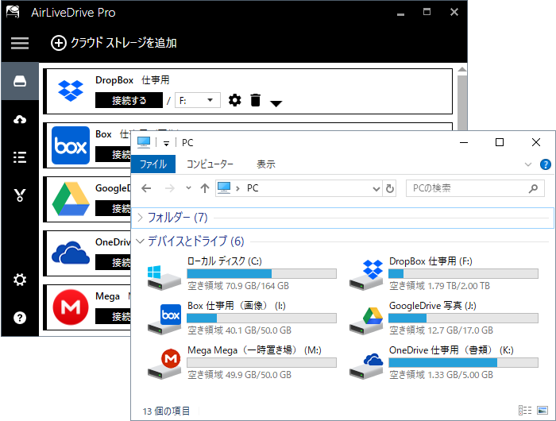Open the ファイル menu tab
Image resolution: width=556 pixels, height=421 pixels.
pyautogui.click(x=153, y=164)
